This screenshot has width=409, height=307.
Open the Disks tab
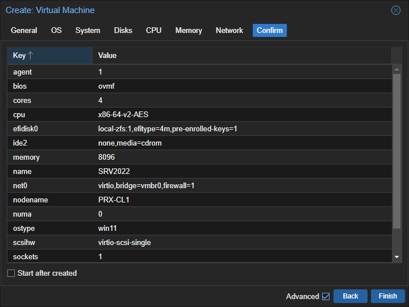coord(123,30)
